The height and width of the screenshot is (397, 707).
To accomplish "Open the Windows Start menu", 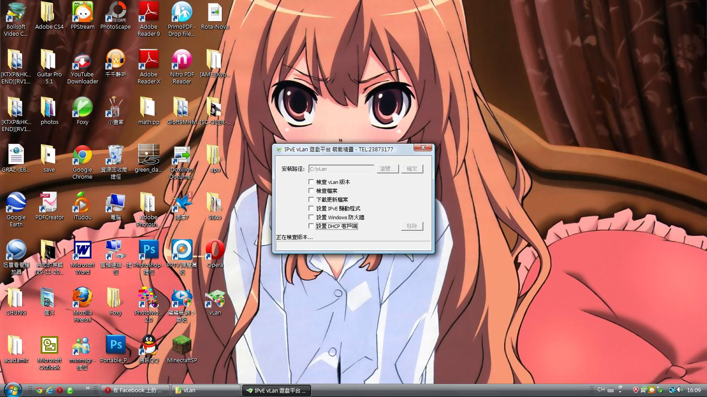I will pos(12,390).
